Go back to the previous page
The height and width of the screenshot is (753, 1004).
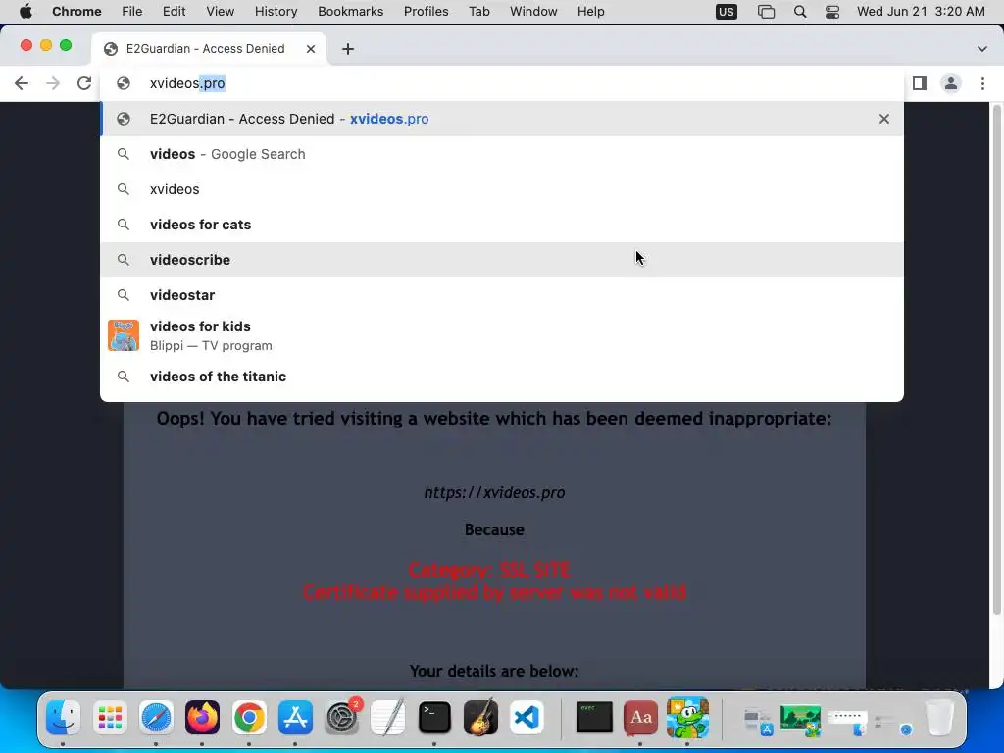[22, 83]
